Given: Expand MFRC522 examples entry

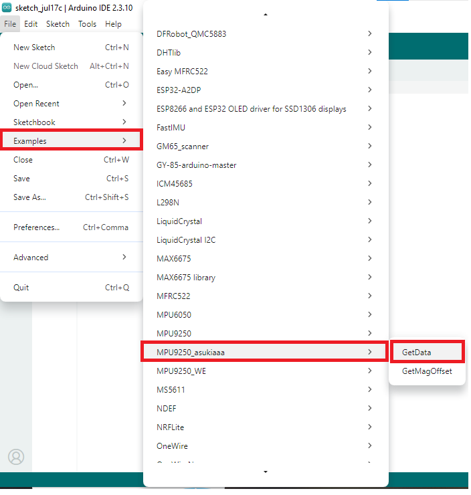Looking at the screenshot, I should 266,296.
